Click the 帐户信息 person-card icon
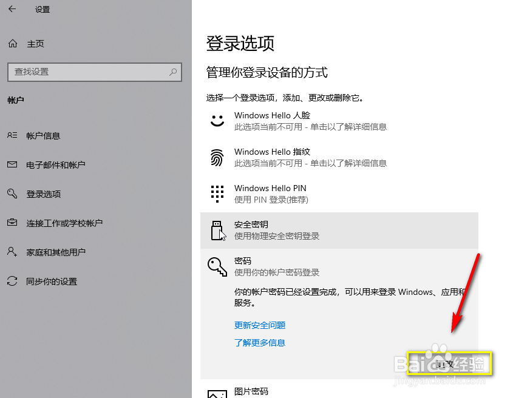 point(12,135)
